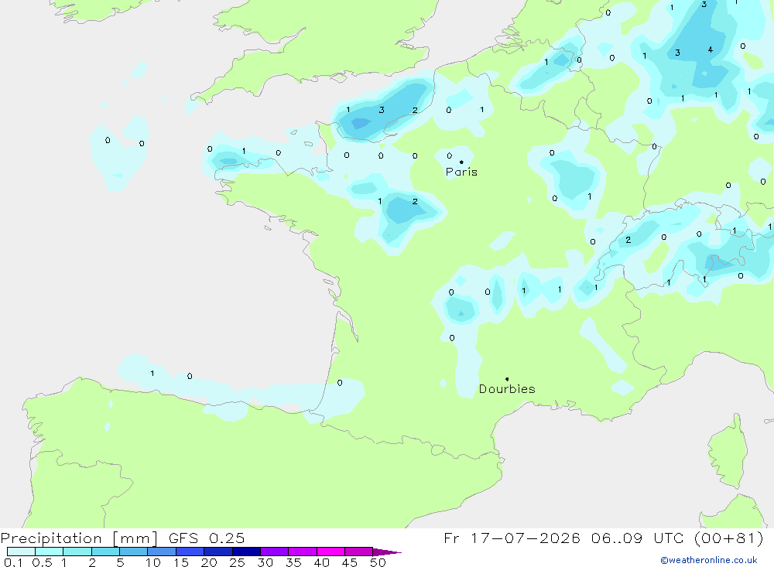Select the black dot marking Paris

point(461,162)
